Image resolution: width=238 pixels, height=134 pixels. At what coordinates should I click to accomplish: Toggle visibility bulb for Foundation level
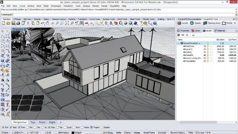[208, 61]
